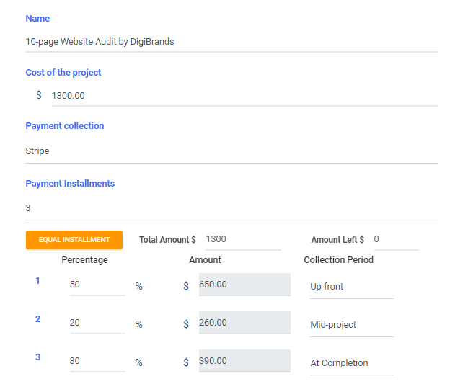Click the 260.00 amount field
This screenshot has height=384, width=450.
[x=244, y=323]
